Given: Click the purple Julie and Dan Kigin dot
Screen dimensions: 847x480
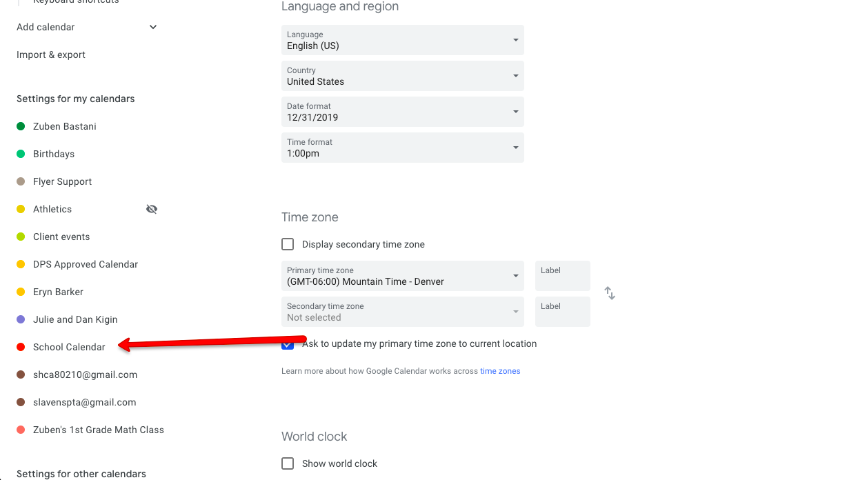Looking at the screenshot, I should pyautogui.click(x=21, y=319).
